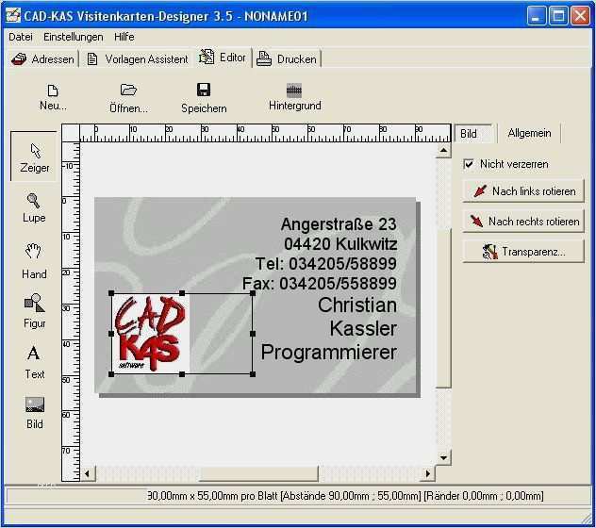The image size is (596, 528).
Task: Open the Einstellungen menu
Action: click(x=73, y=37)
